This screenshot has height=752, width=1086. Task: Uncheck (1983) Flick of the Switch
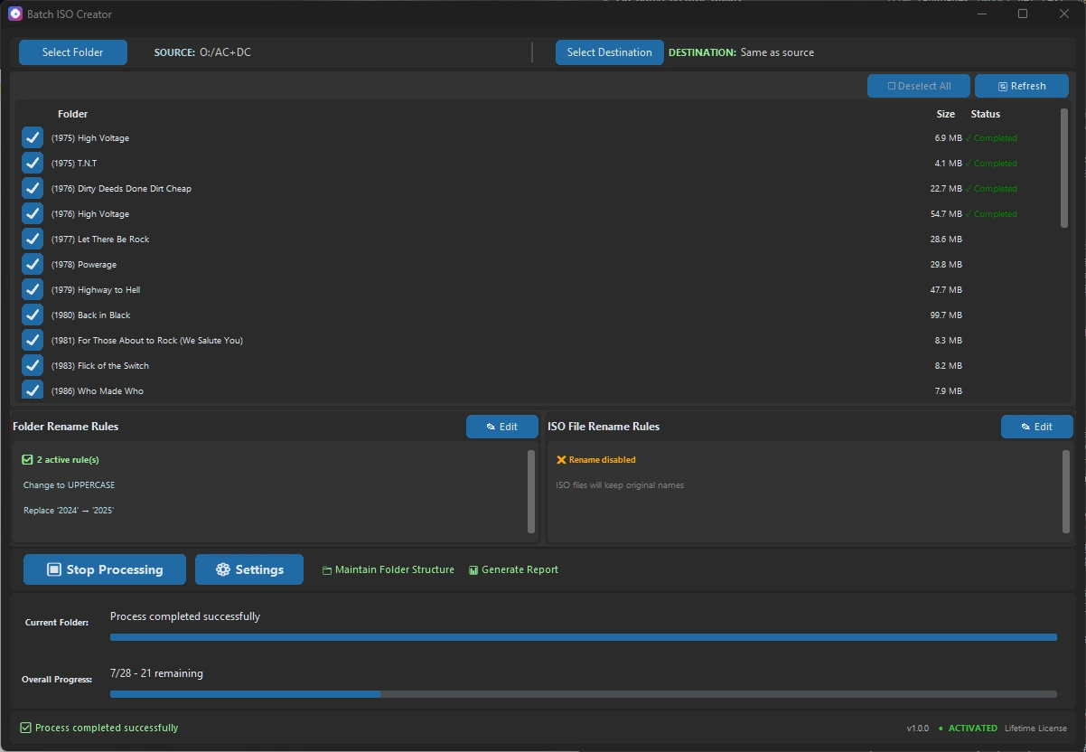coord(32,365)
